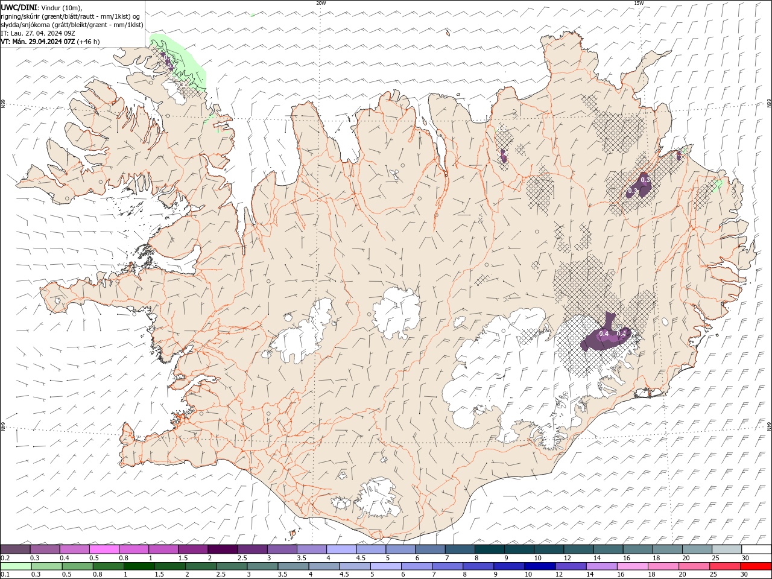772x579 pixels.
Task: Click the white Mýrdalsjökull glacier near south coast
Action: (x=379, y=498)
